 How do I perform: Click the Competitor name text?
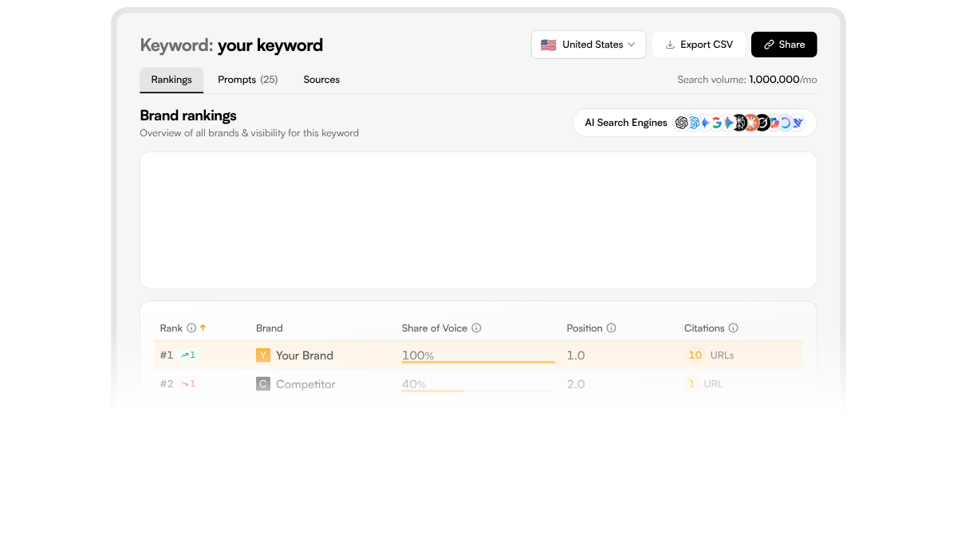click(305, 384)
